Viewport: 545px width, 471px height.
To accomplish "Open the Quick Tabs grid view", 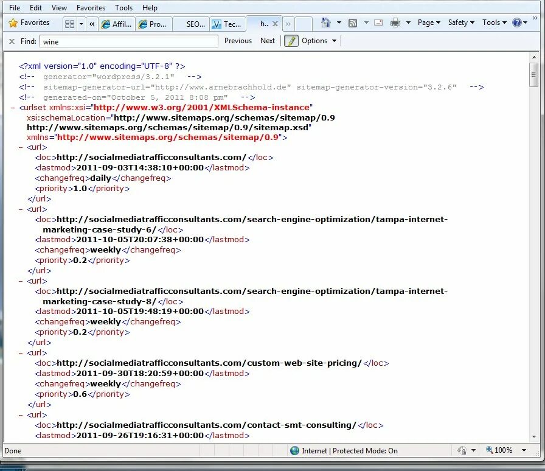I will click(69, 24).
